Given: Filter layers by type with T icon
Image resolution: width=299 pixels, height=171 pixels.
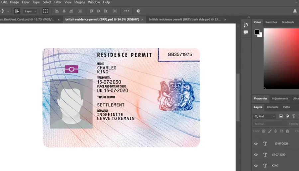Looking at the screenshot, I should [x=294, y=116].
